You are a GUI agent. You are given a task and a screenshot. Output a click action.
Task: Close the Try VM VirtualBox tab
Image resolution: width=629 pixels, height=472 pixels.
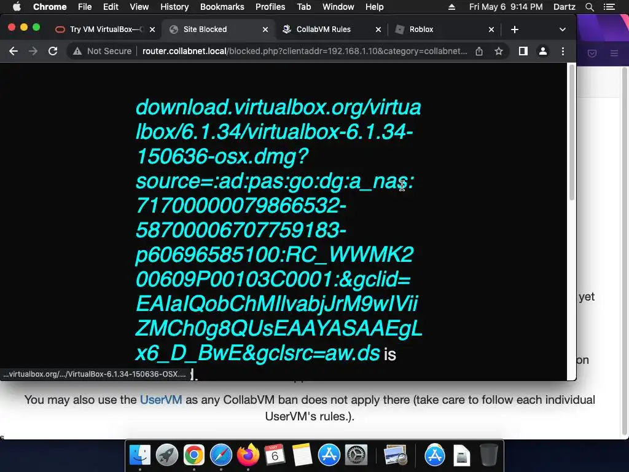tap(152, 29)
